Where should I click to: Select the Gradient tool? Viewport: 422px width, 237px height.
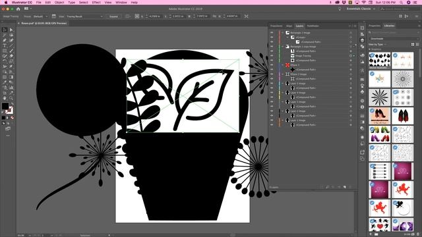tap(11, 77)
